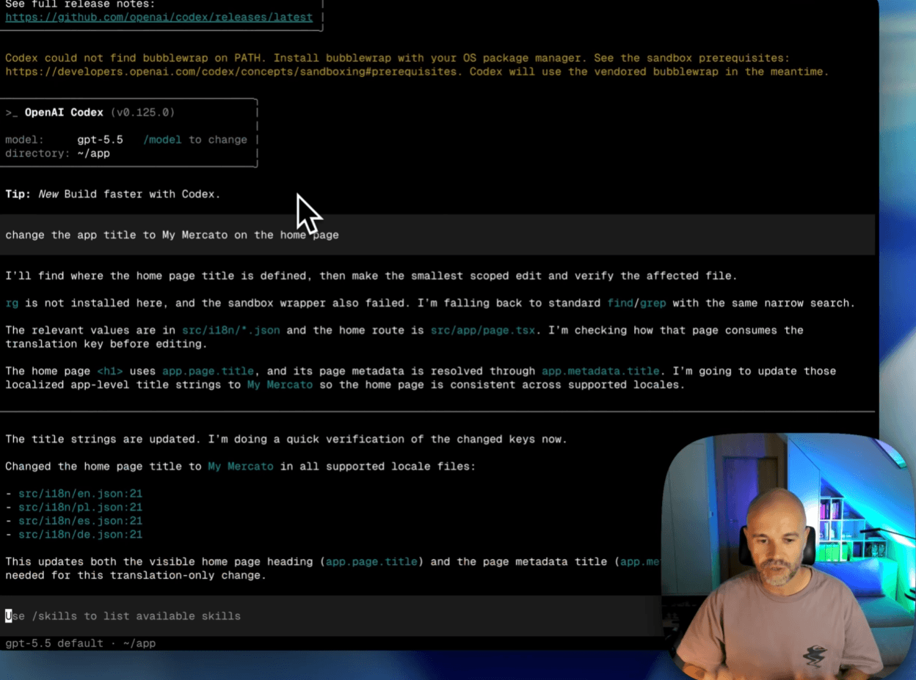Click the src/i18n/pl.json:21 file reference
This screenshot has height=680, width=916.
point(80,508)
